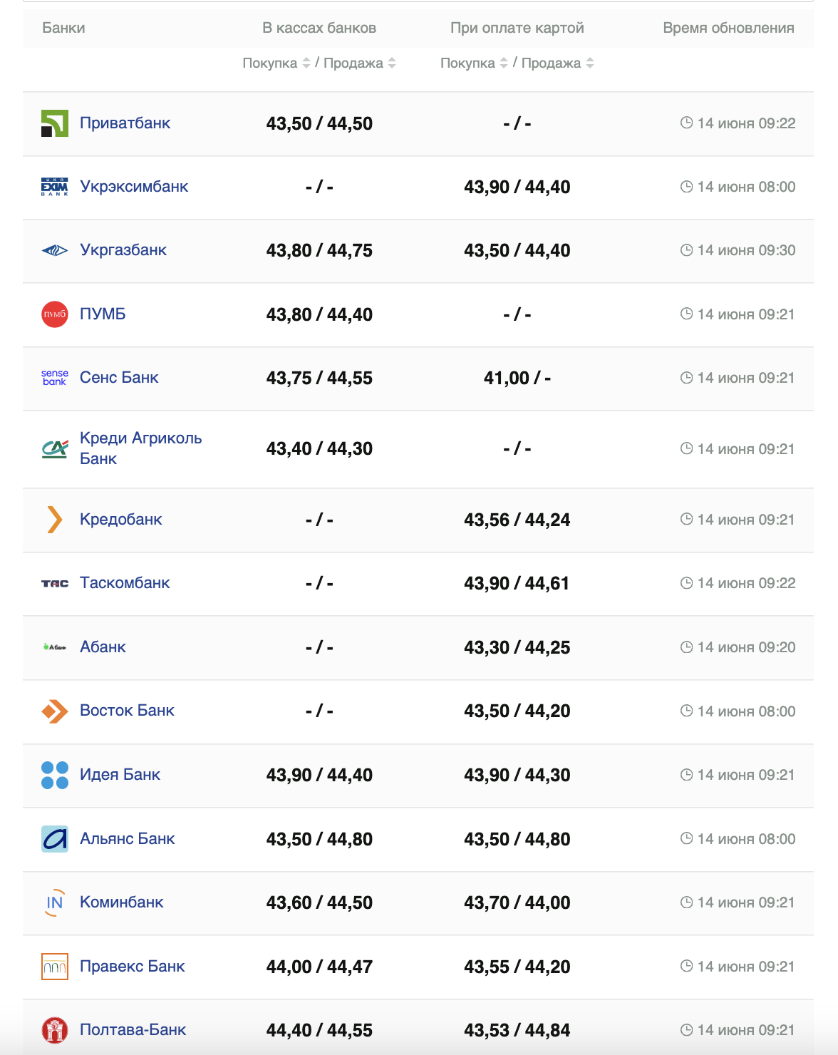
Task: Click the red ПУМБ round logo
Action: point(55,314)
